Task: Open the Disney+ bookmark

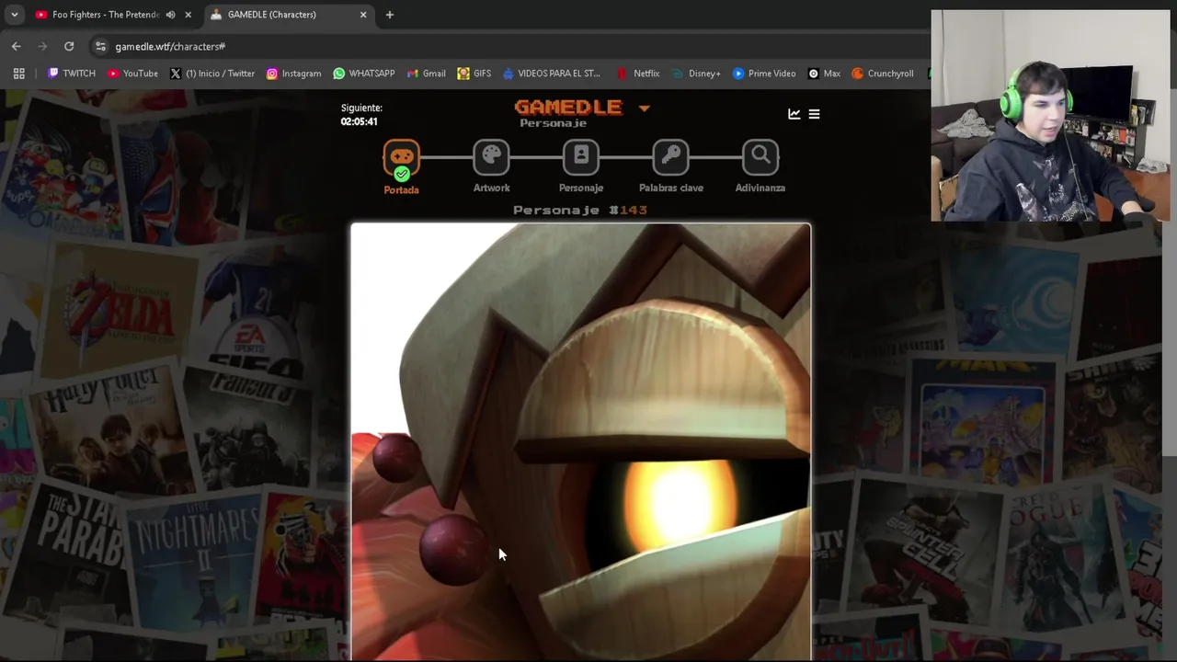Action: click(x=696, y=74)
